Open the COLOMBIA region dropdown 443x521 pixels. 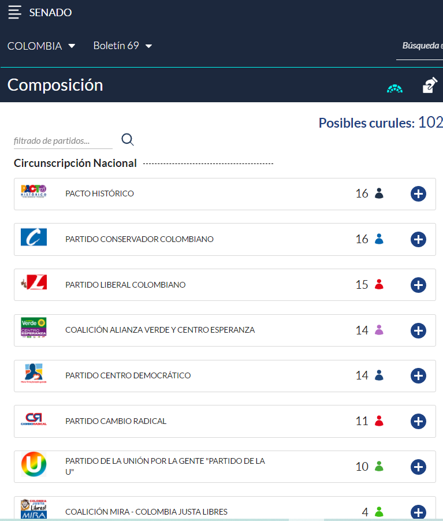42,46
